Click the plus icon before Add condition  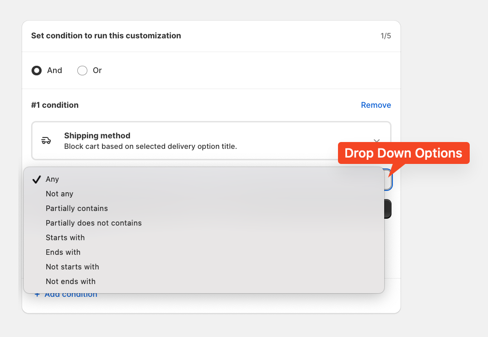click(x=38, y=295)
